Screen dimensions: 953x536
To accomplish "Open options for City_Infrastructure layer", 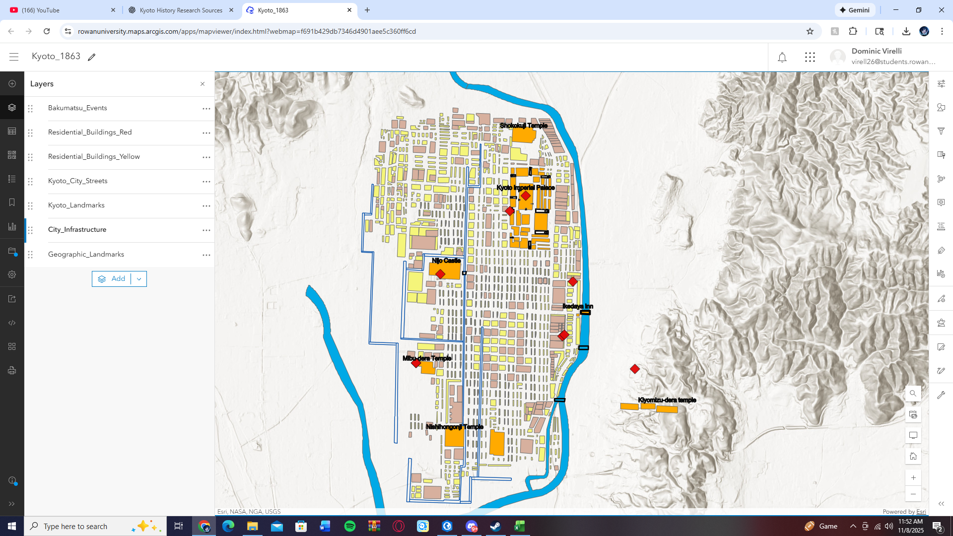I will [206, 230].
